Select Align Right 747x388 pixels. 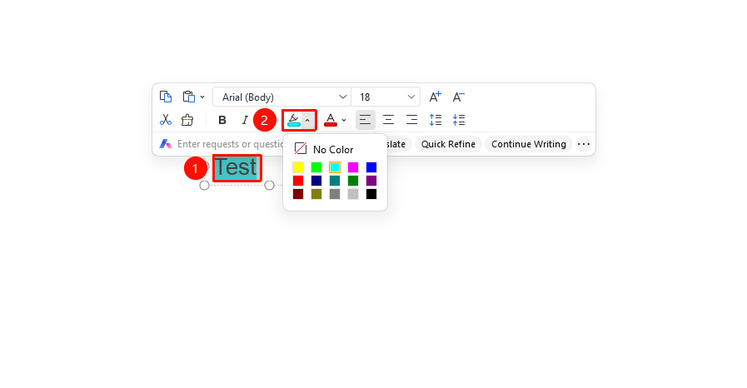411,120
